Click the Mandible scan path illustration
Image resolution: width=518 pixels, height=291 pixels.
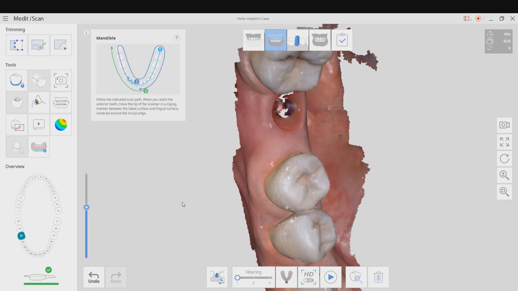pos(138,69)
